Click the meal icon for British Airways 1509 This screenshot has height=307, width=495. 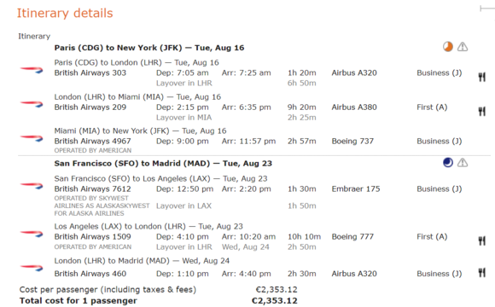point(481,241)
